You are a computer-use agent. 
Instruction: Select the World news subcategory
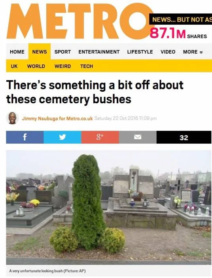(36, 66)
